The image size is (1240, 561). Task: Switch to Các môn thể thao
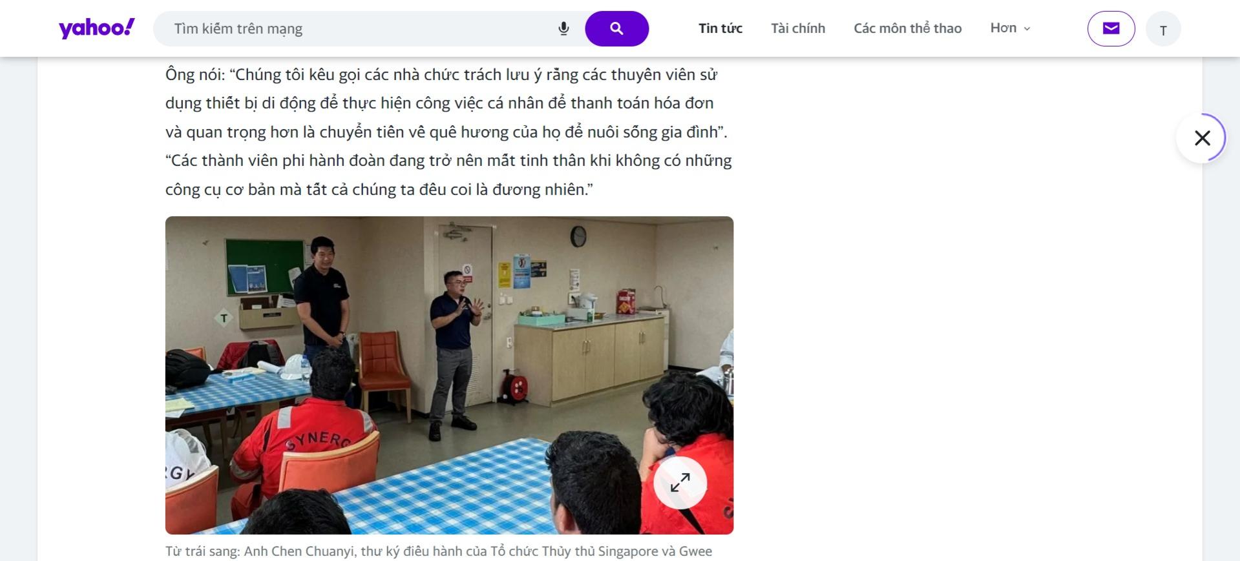coord(907,28)
